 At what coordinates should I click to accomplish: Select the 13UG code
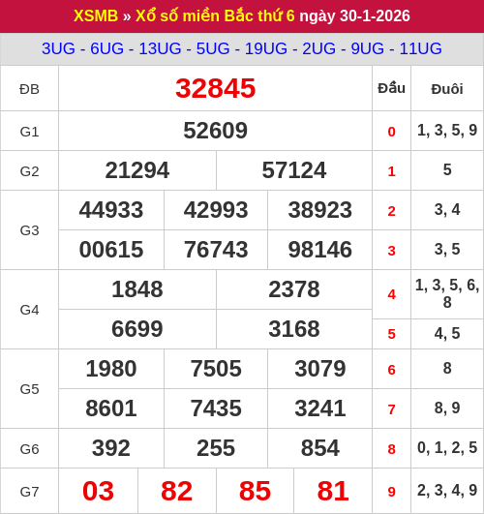tap(160, 48)
